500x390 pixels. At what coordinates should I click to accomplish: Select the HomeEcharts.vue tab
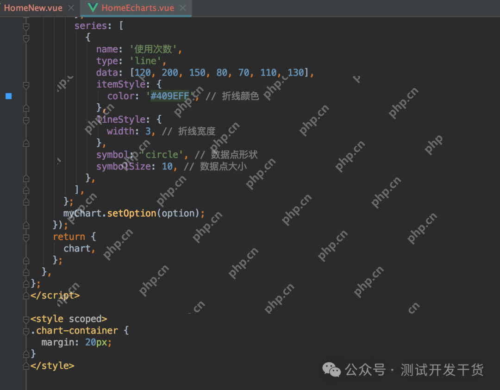tap(137, 8)
